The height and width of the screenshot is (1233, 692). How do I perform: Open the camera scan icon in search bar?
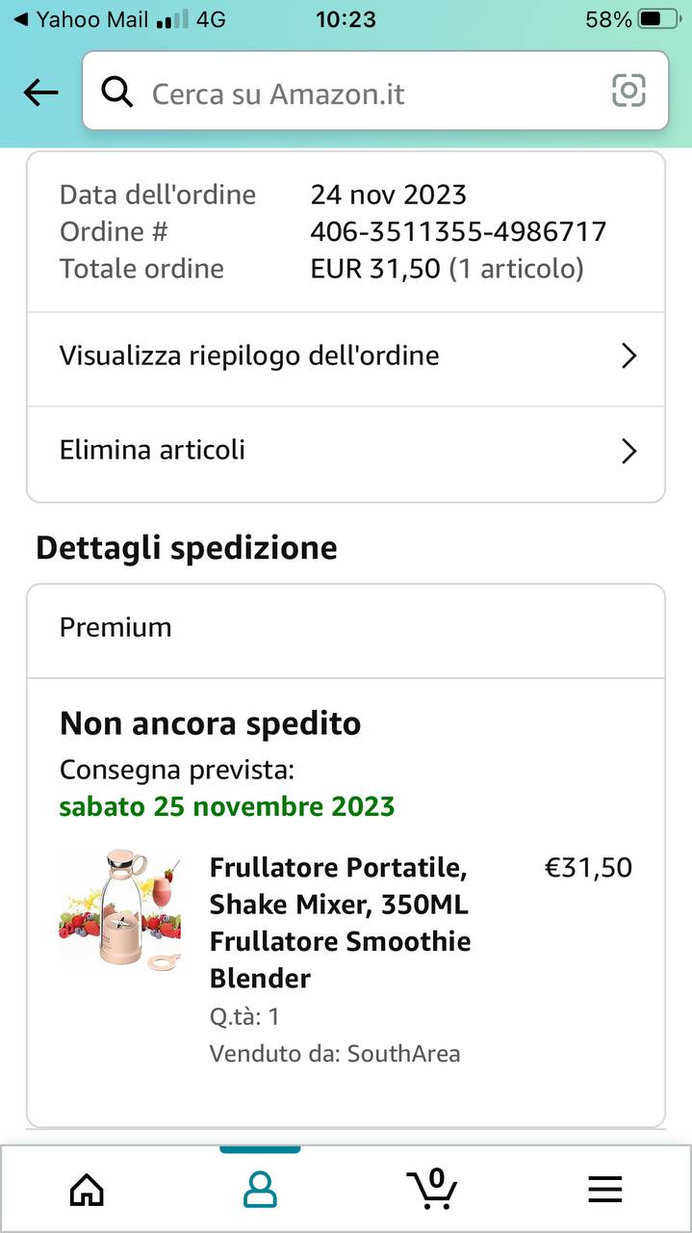[628, 91]
